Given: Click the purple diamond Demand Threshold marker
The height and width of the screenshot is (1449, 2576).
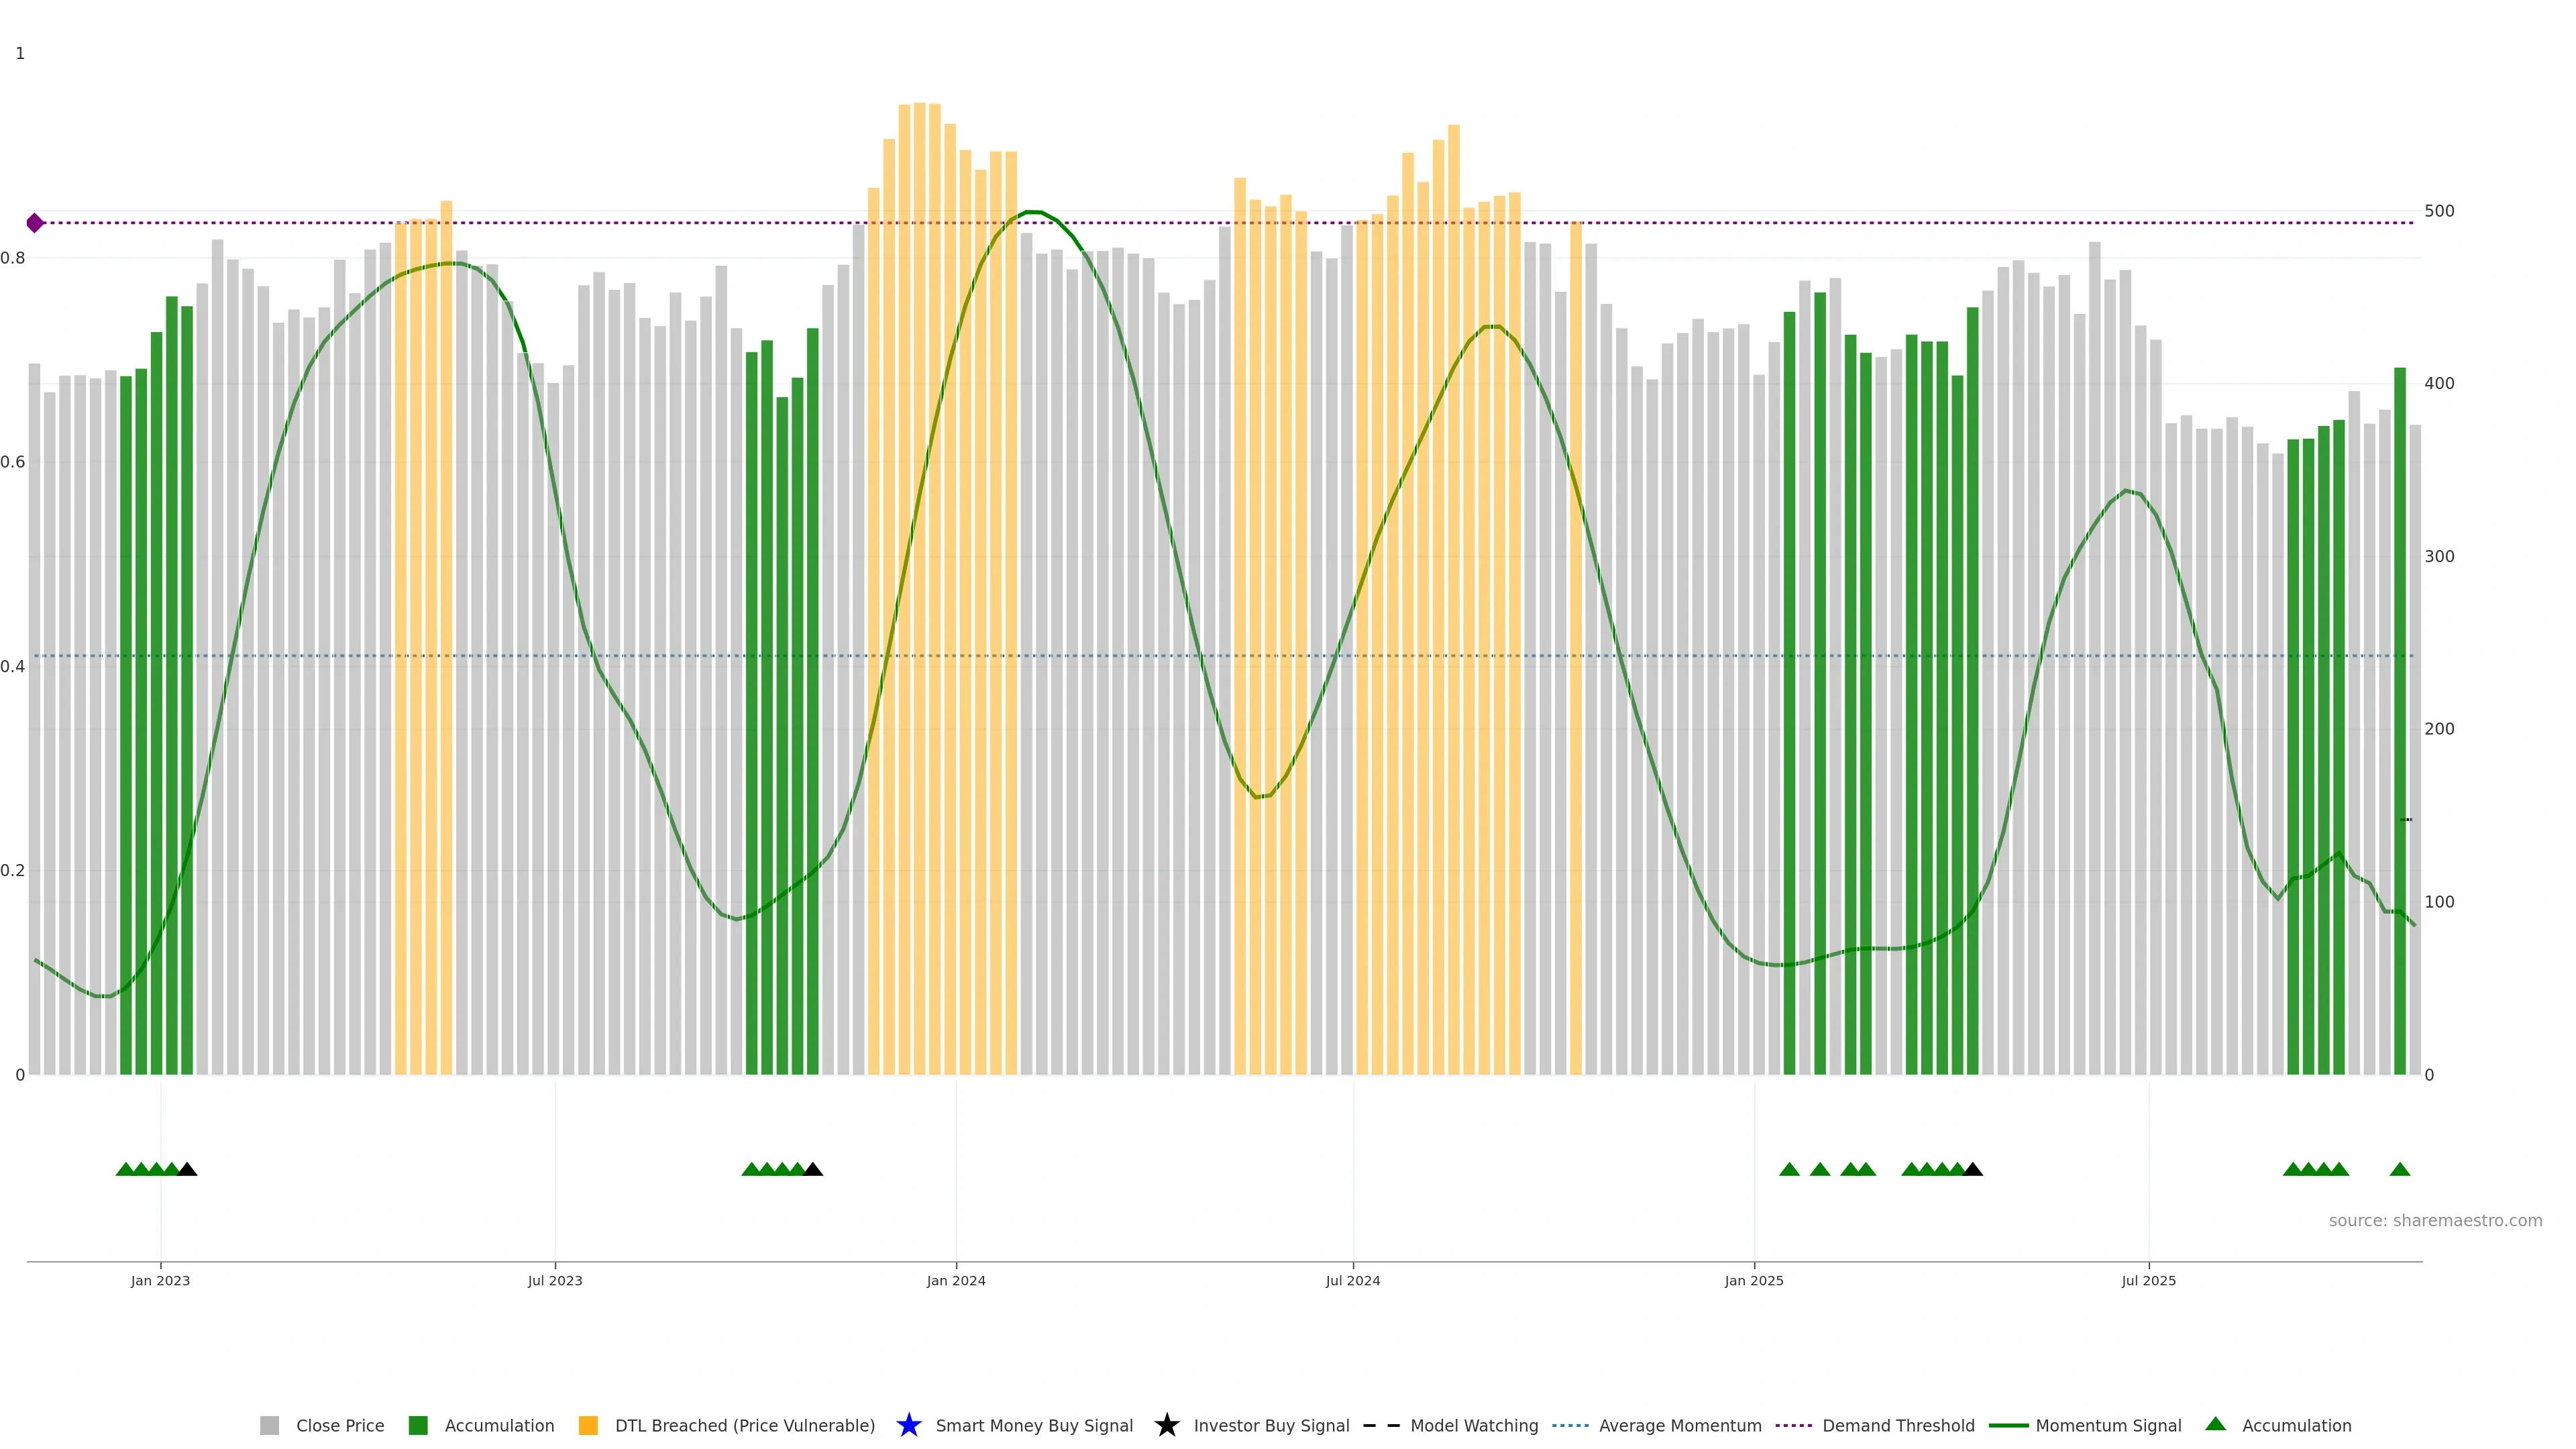Looking at the screenshot, I should pyautogui.click(x=35, y=223).
